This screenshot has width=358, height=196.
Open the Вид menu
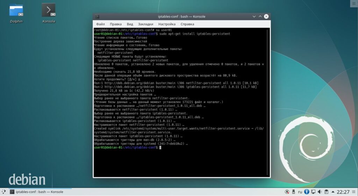pyautogui.click(x=130, y=24)
